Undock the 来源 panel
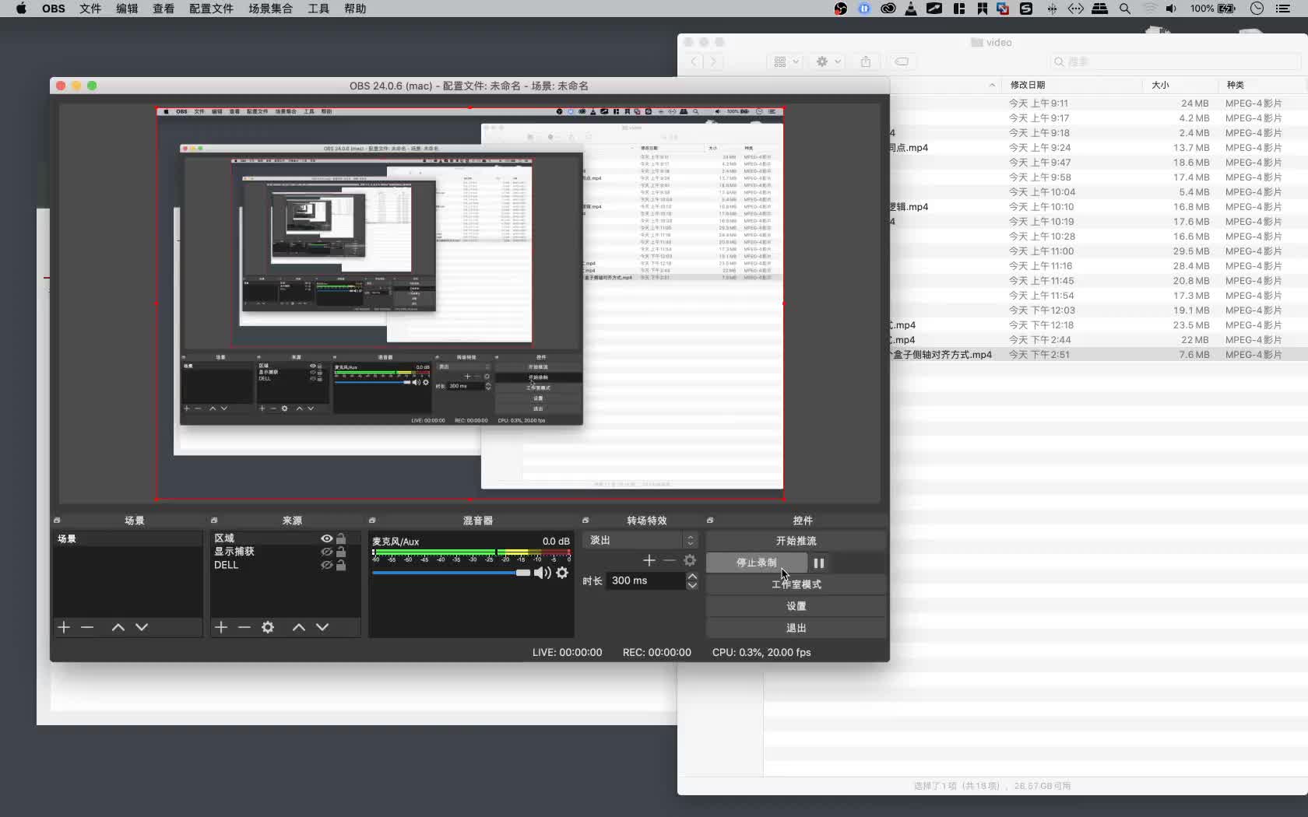 tap(214, 521)
